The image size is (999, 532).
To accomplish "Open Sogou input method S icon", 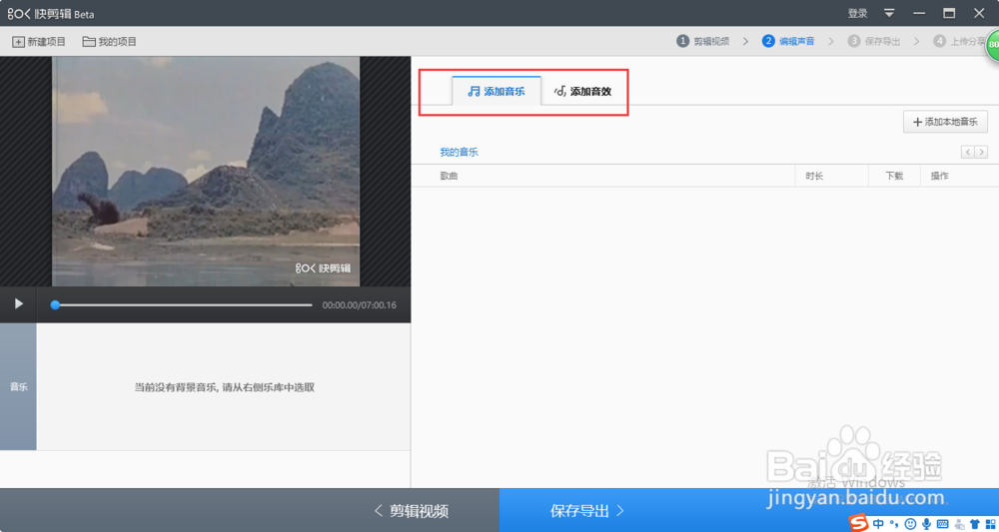I will click(x=859, y=523).
